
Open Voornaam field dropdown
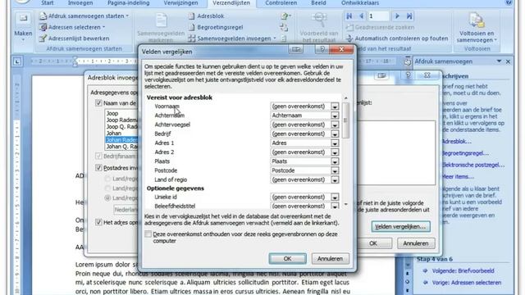[x=335, y=107]
